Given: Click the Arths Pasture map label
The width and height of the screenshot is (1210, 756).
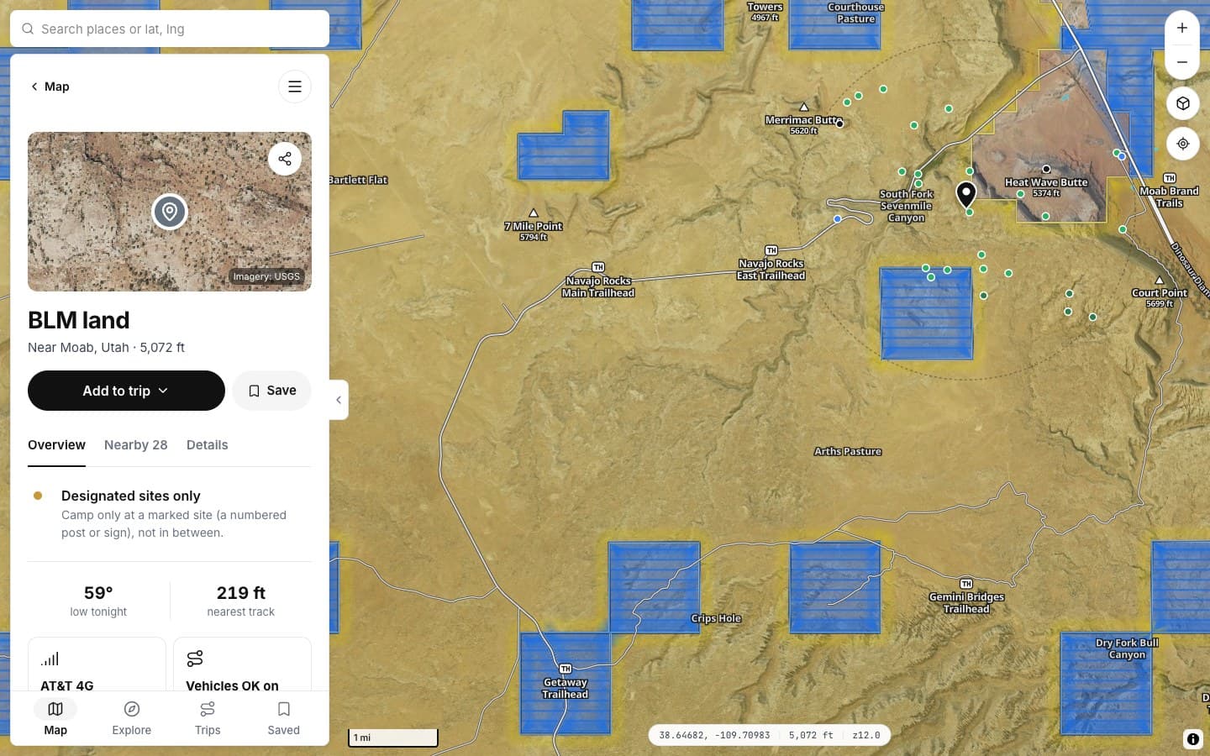Looking at the screenshot, I should pos(848,451).
